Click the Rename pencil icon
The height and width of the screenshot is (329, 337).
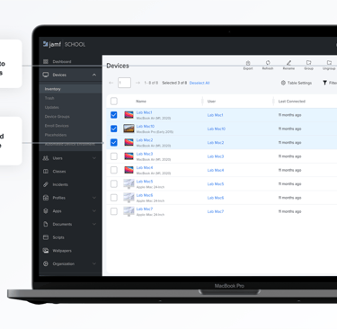pyautogui.click(x=288, y=63)
